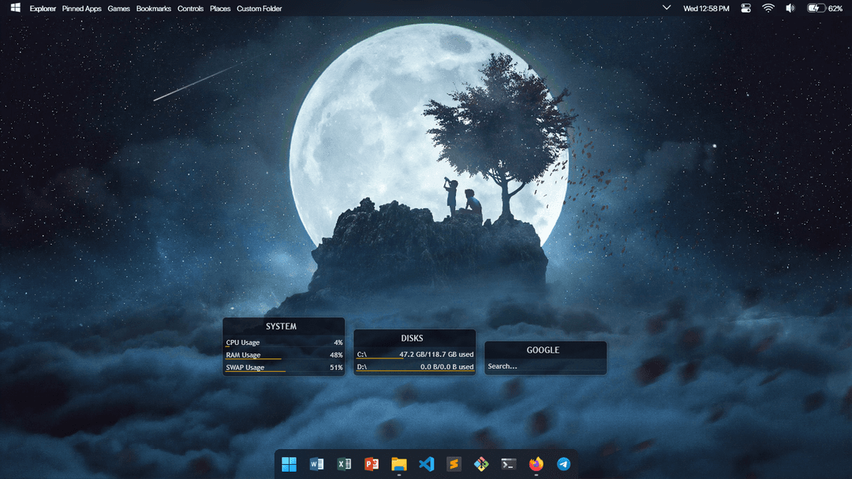
Task: Open the terminal from the dock
Action: pos(509,464)
